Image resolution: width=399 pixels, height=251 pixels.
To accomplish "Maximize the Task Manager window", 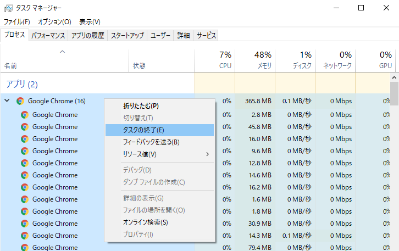I will (361, 8).
